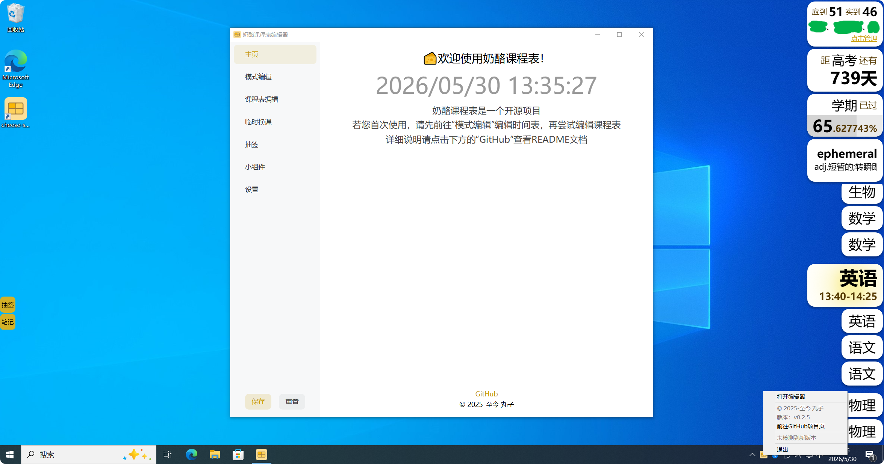Choose 退出 in tray menu
The height and width of the screenshot is (464, 884).
(x=805, y=450)
